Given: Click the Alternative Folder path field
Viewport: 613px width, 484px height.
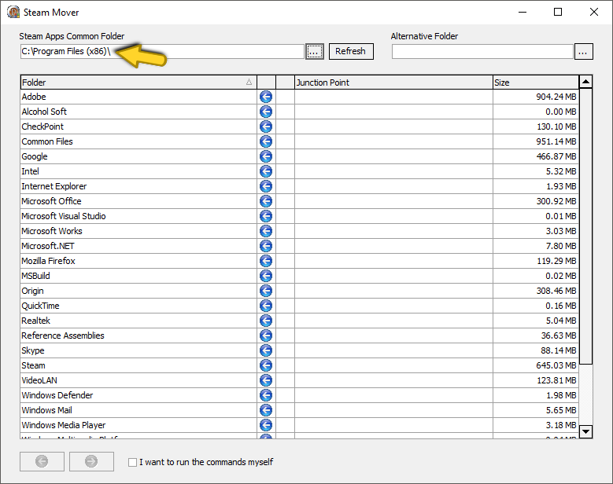Looking at the screenshot, I should (482, 52).
